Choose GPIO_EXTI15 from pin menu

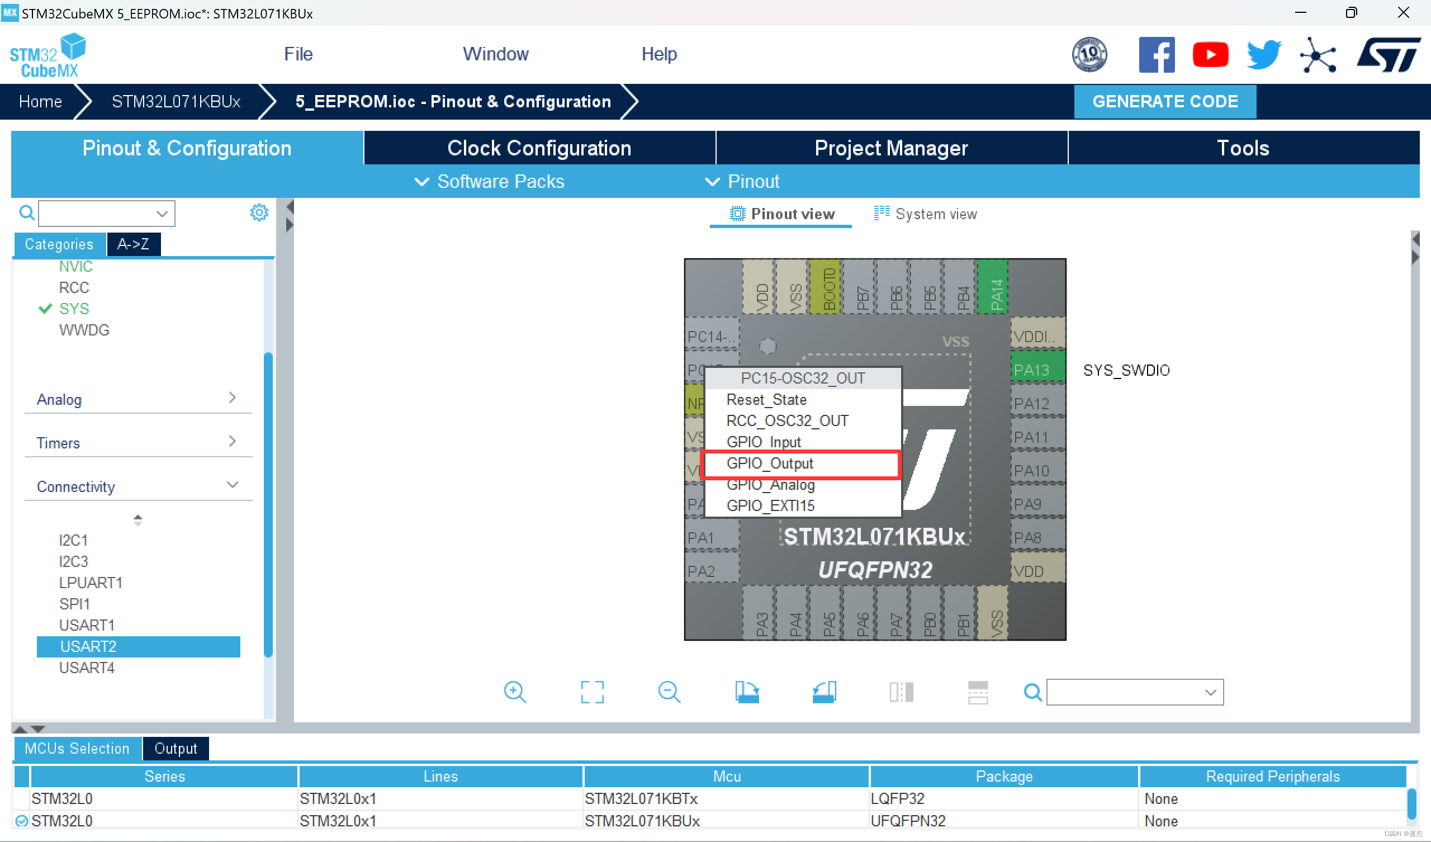click(x=802, y=505)
